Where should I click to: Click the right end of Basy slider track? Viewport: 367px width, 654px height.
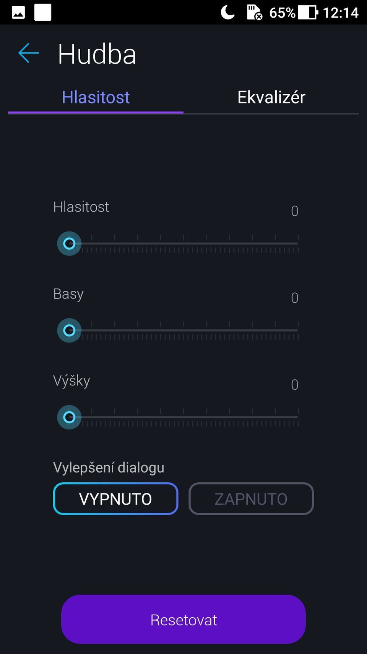[x=297, y=330]
